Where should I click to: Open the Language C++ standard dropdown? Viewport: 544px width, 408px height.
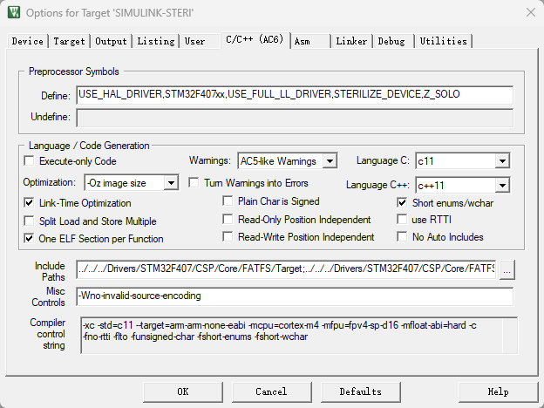point(462,186)
